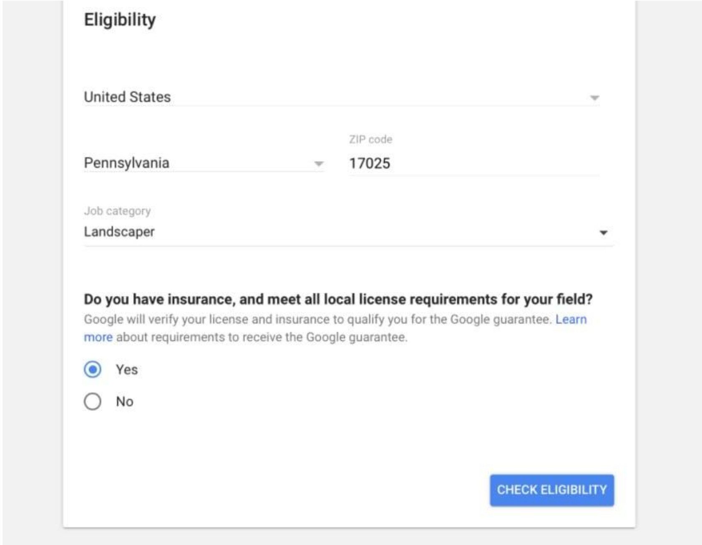The width and height of the screenshot is (702, 545).
Task: Click the Google guarantee description text
Action: (318, 320)
